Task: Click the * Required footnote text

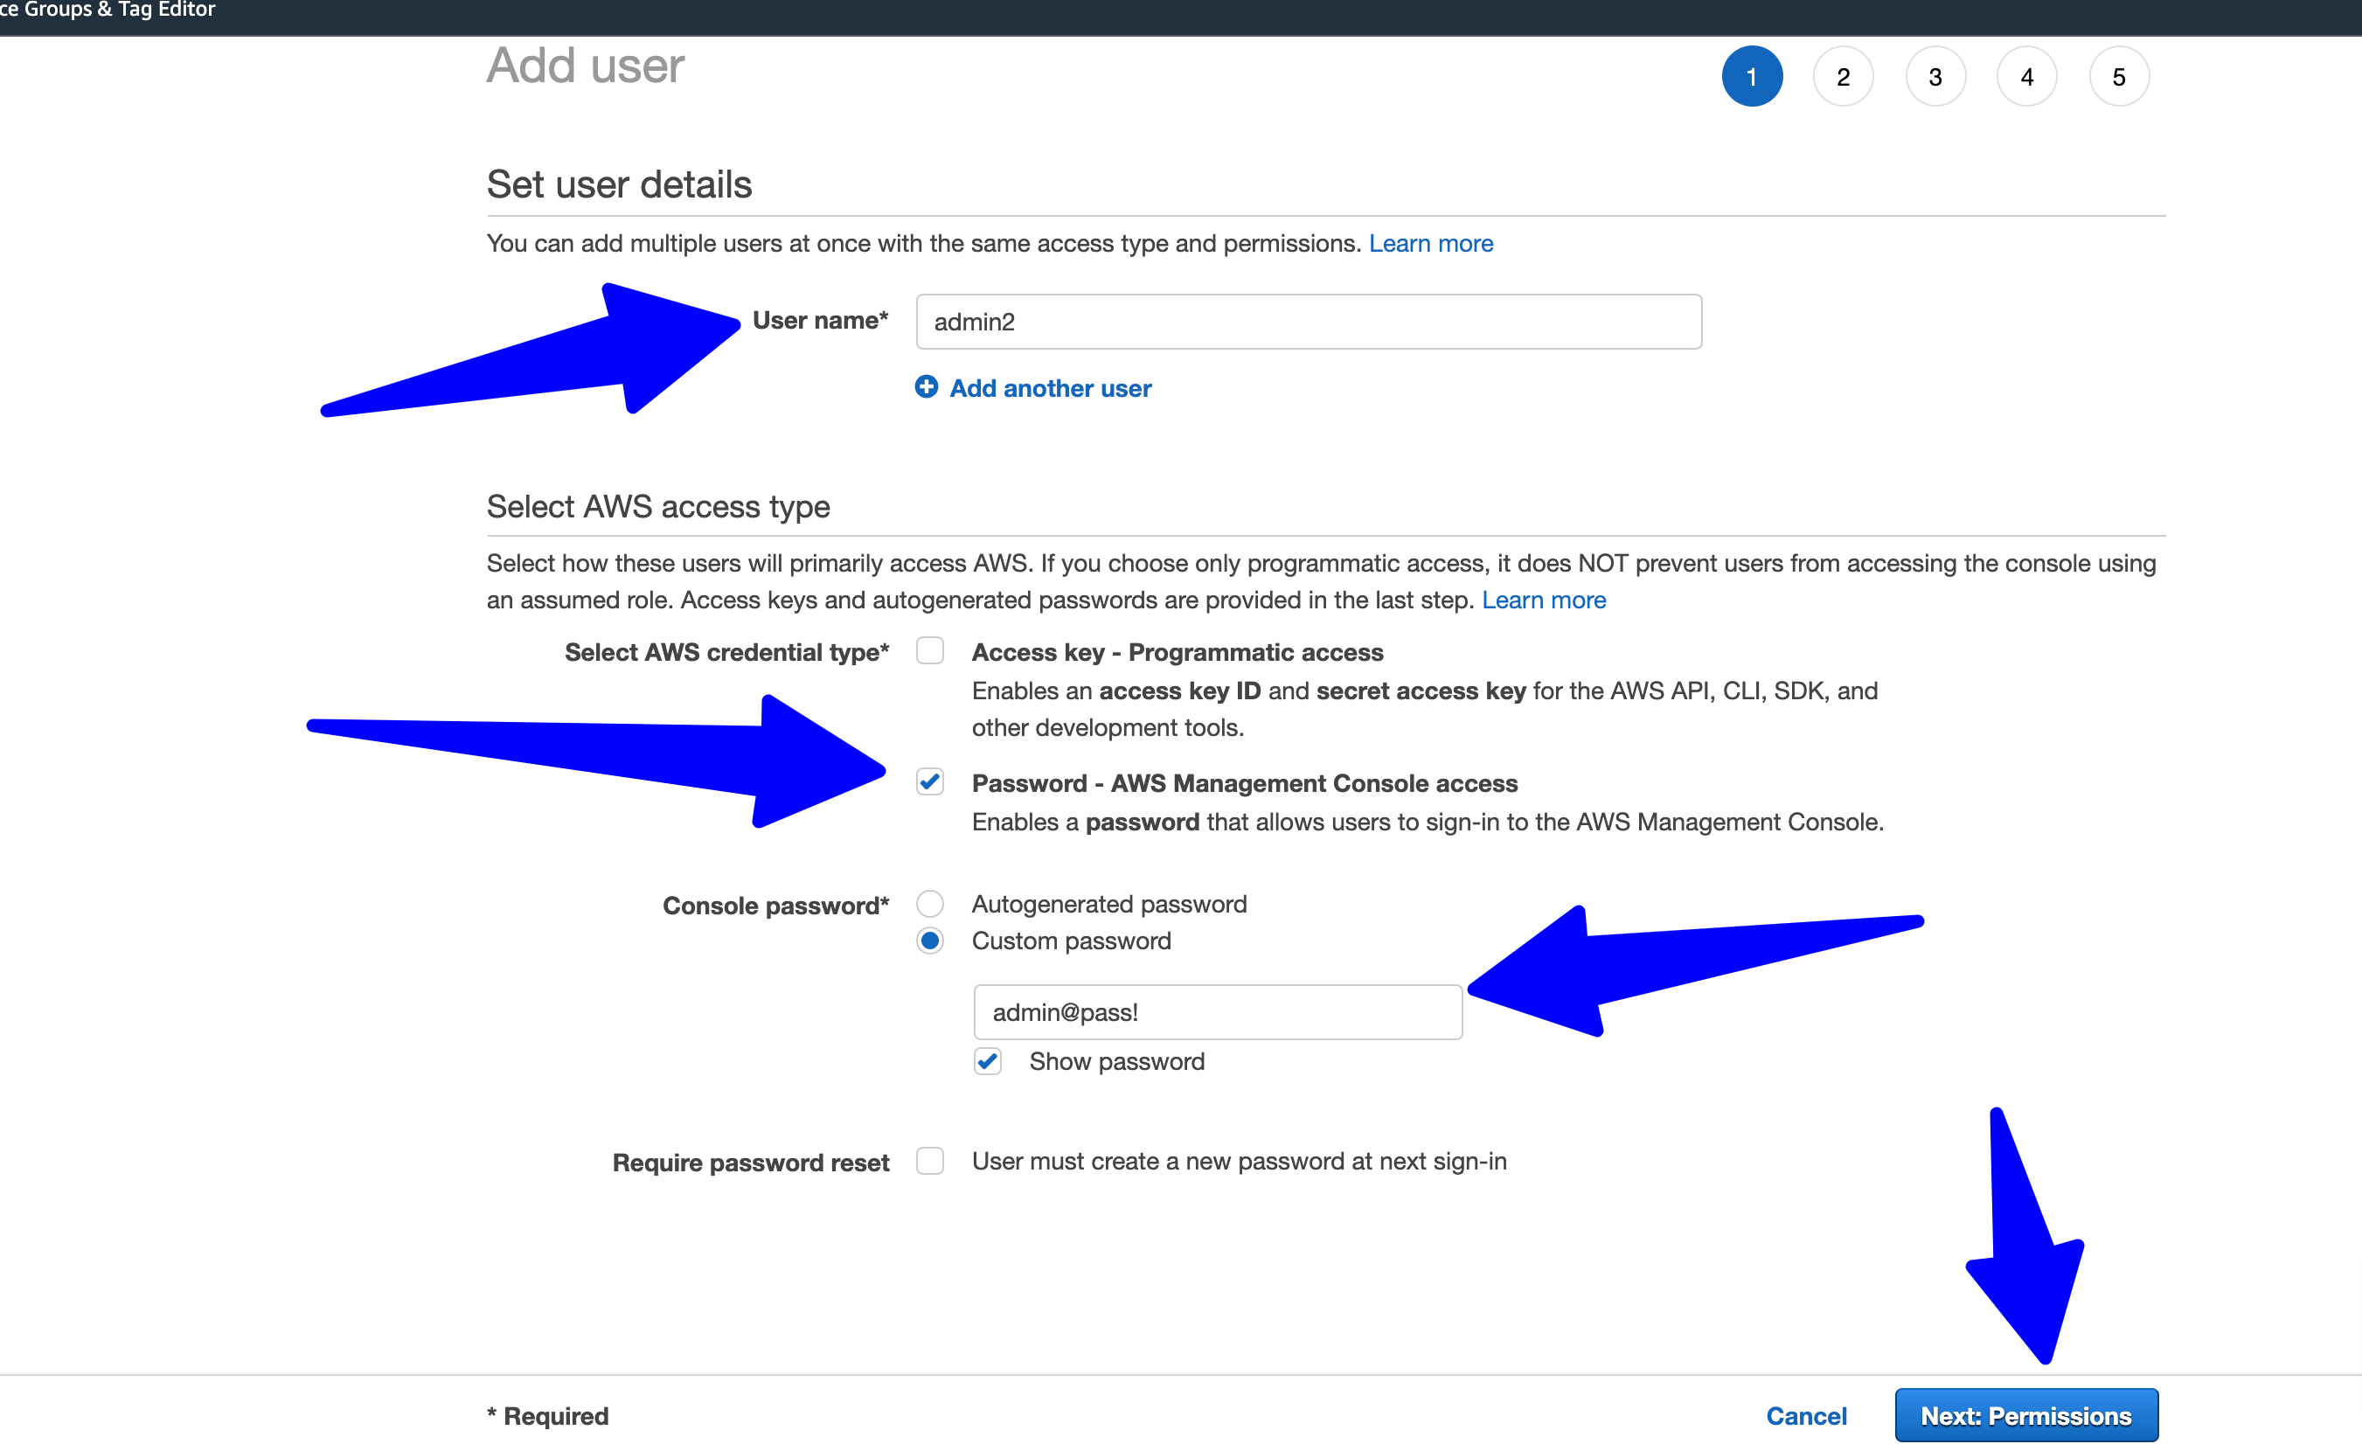Action: click(x=547, y=1415)
